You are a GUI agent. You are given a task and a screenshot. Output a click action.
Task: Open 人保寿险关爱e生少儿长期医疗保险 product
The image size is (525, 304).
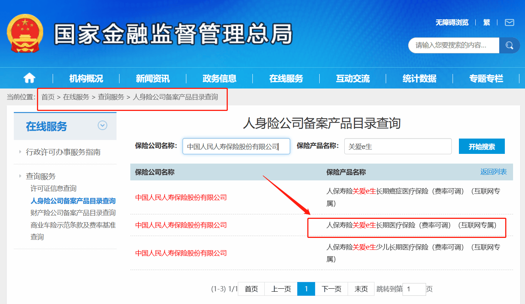pyautogui.click(x=413, y=253)
